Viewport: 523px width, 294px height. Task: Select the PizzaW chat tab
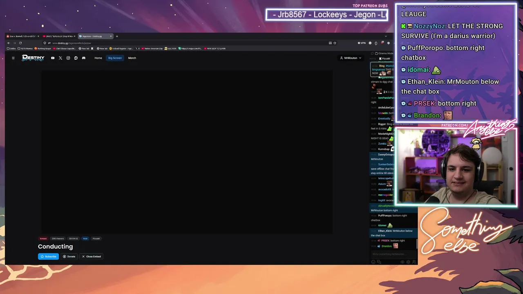[384, 58]
